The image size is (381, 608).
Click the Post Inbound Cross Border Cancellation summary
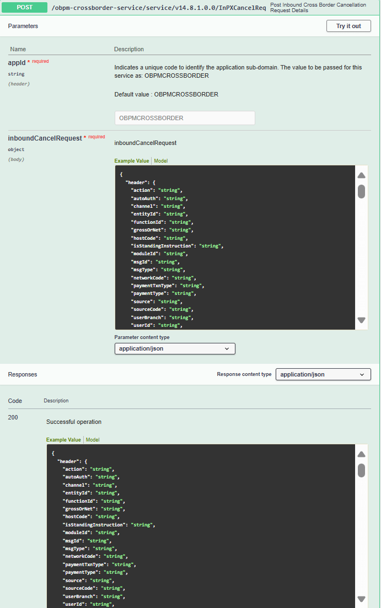[318, 7]
